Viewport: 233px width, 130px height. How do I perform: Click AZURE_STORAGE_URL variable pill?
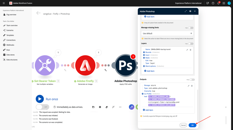click(x=159, y=96)
